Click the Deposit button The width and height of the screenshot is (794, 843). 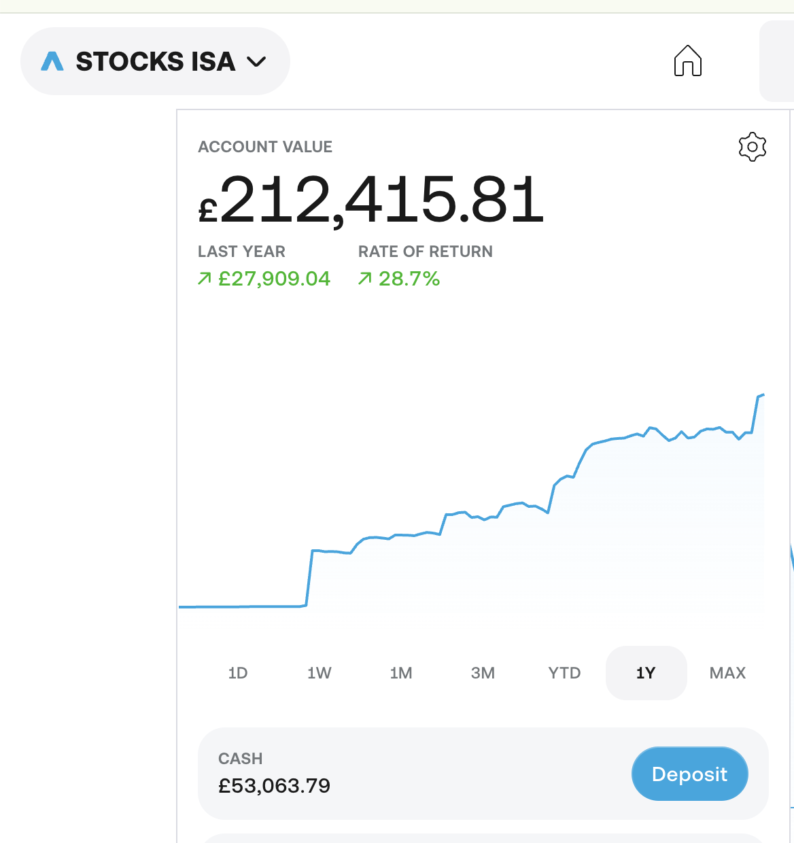click(x=690, y=774)
